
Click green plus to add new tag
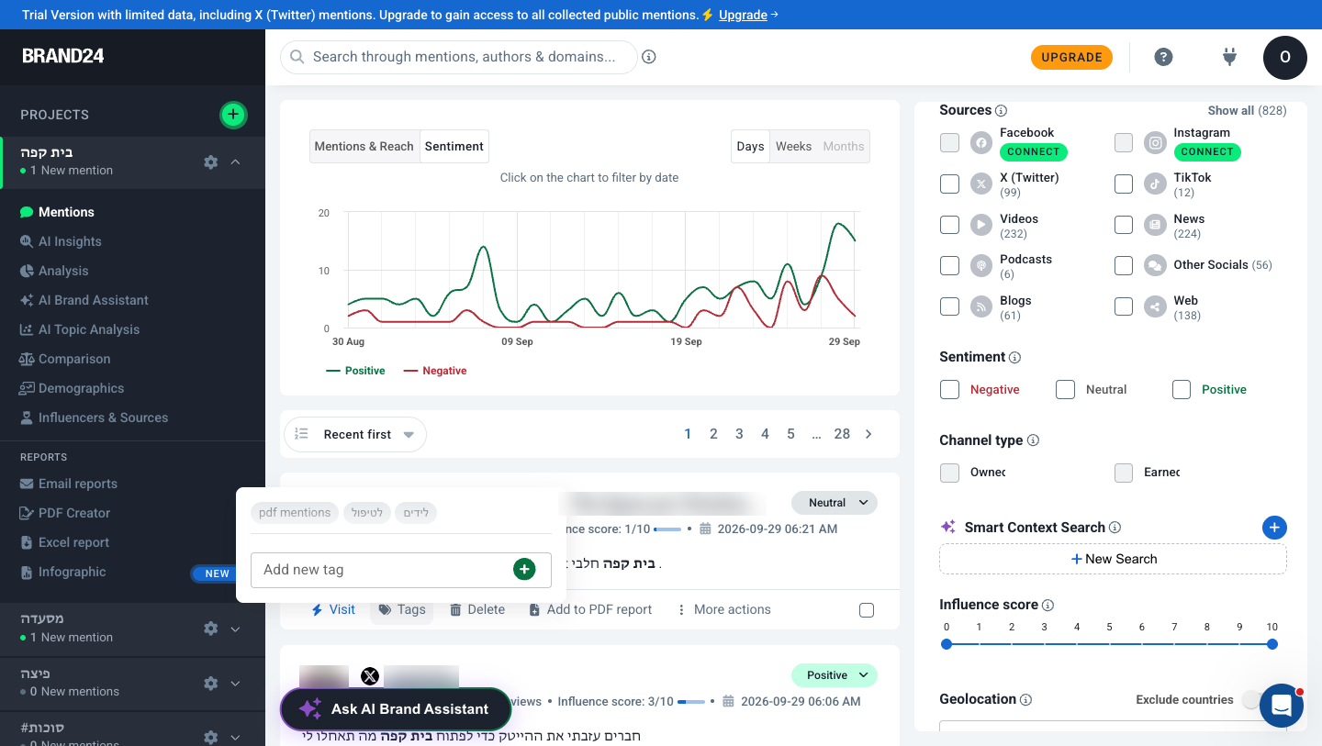click(x=524, y=570)
